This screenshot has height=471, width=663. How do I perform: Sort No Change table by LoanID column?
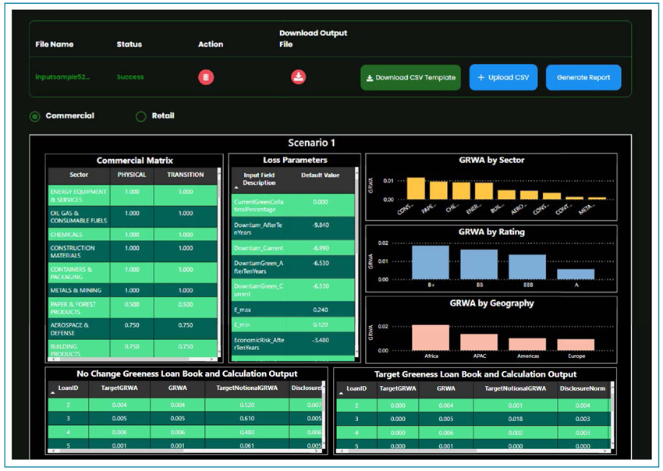68,388
